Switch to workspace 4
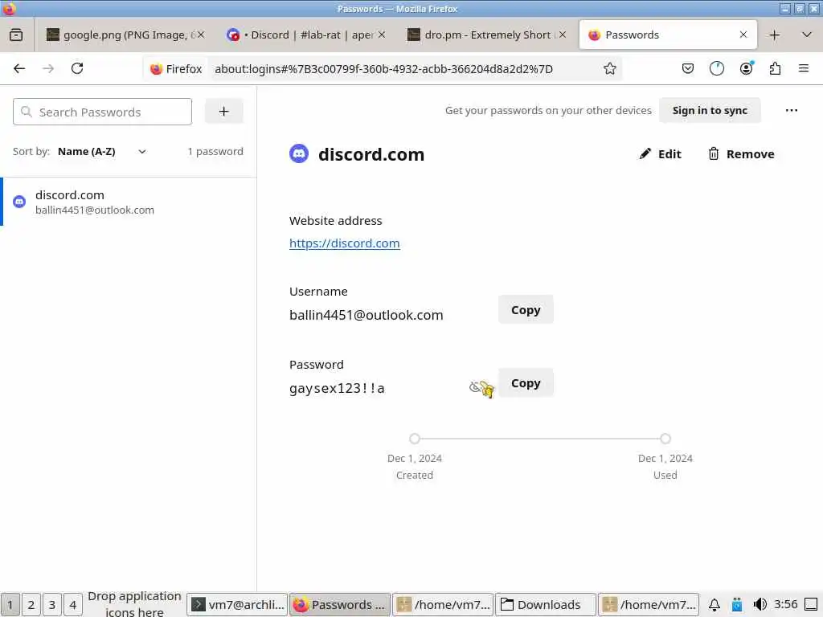823x617 pixels. pyautogui.click(x=73, y=605)
